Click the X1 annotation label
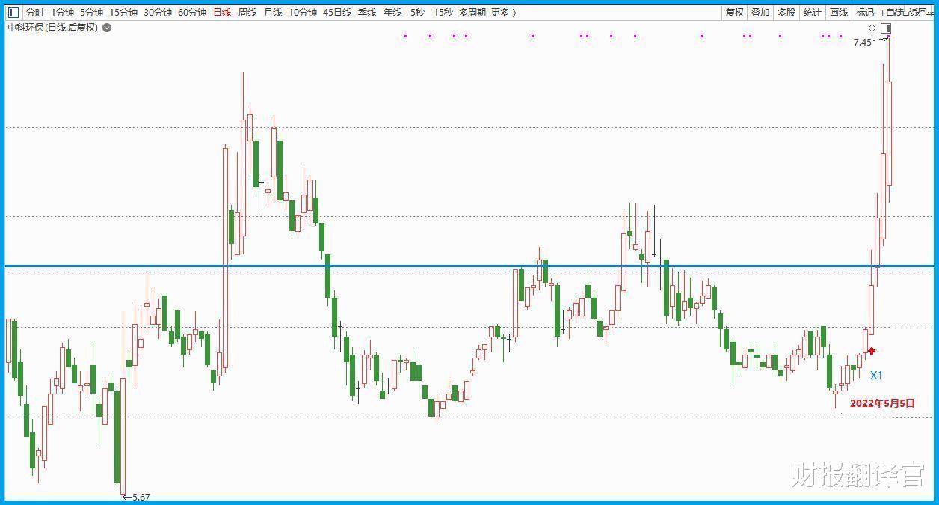 point(876,376)
